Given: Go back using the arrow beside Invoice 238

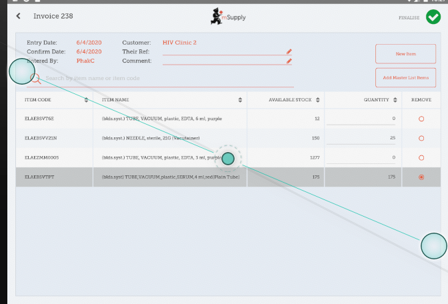Looking at the screenshot, I should [18, 16].
